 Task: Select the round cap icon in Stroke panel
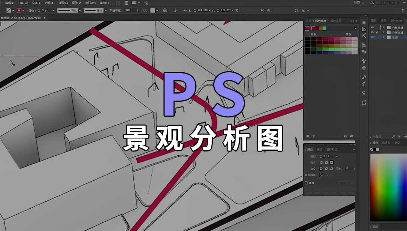[326, 162]
